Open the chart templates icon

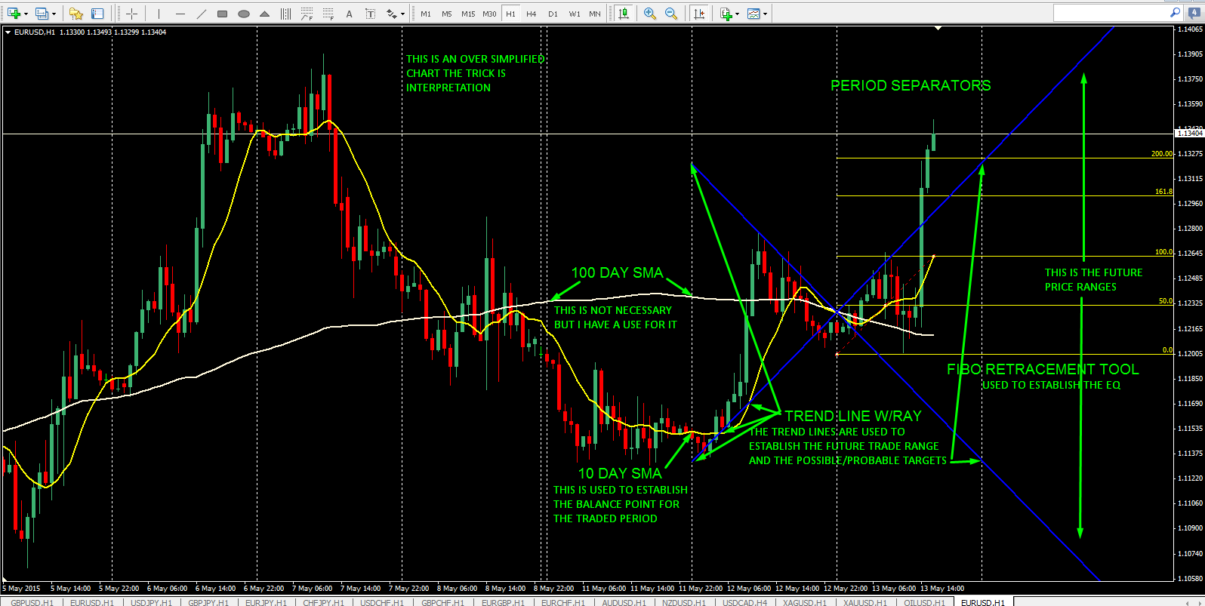click(753, 14)
